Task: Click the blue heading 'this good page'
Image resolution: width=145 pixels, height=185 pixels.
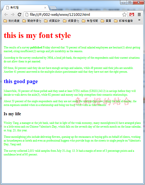Action: 21,81
